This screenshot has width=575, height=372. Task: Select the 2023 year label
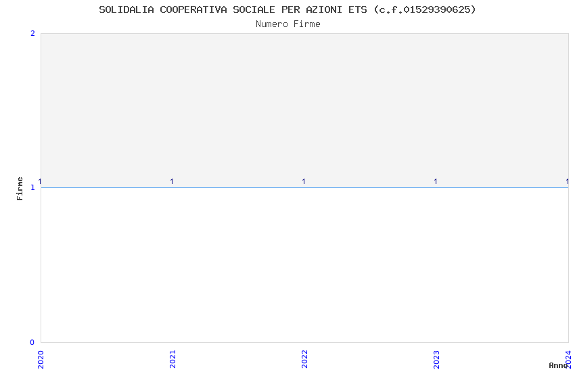(436, 359)
